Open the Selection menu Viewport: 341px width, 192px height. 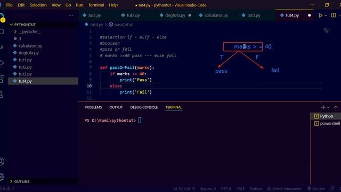point(38,5)
